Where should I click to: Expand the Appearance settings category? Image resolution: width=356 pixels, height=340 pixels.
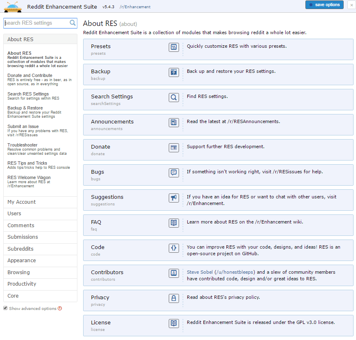22,261
